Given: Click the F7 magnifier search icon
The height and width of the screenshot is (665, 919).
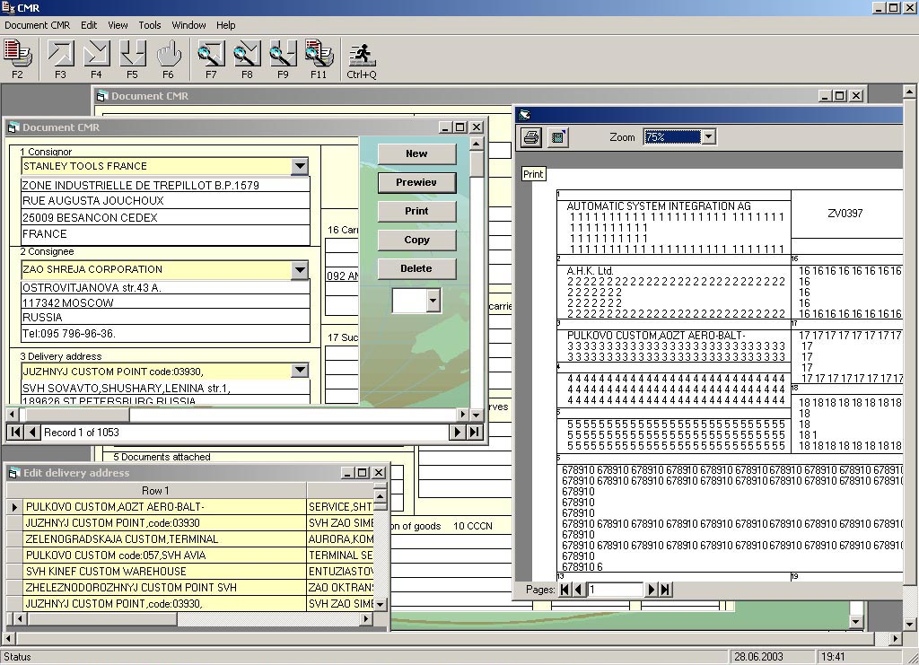Looking at the screenshot, I should coord(211,54).
